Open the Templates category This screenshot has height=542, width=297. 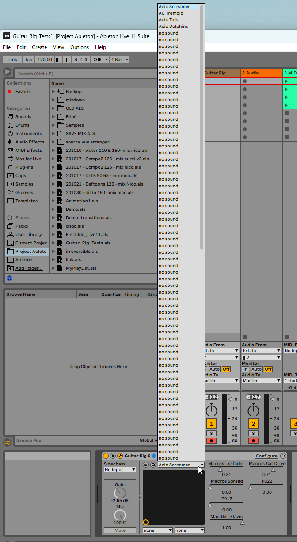(x=27, y=201)
